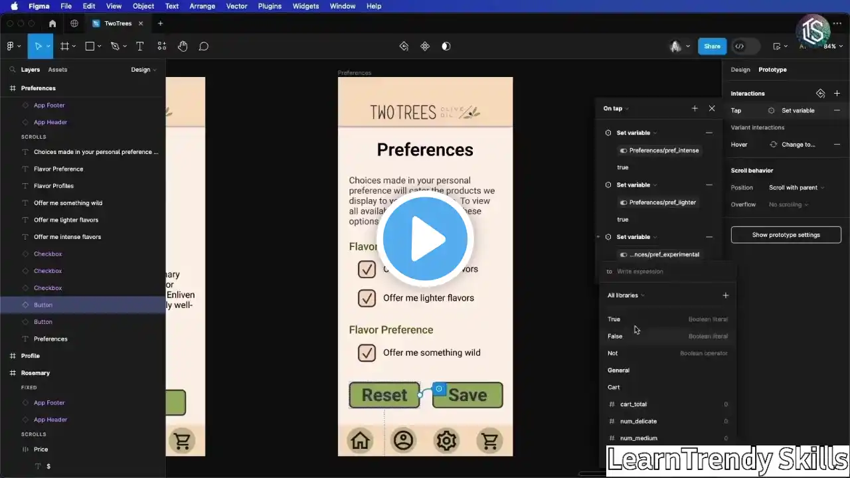The width and height of the screenshot is (850, 478).
Task: Click the profile icon in app footer
Action: click(x=403, y=440)
